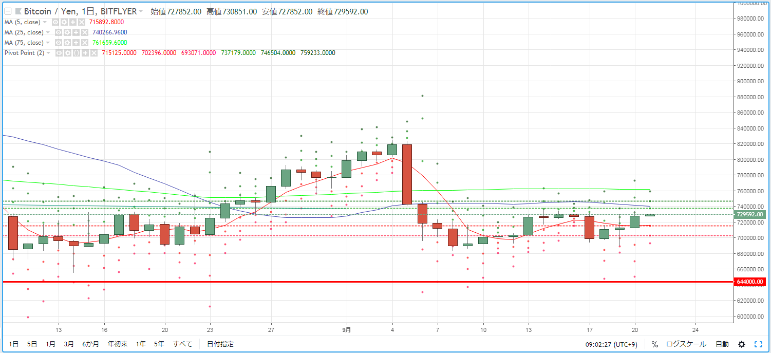Select the 6か月 time range
771x353 pixels.
(x=91, y=344)
